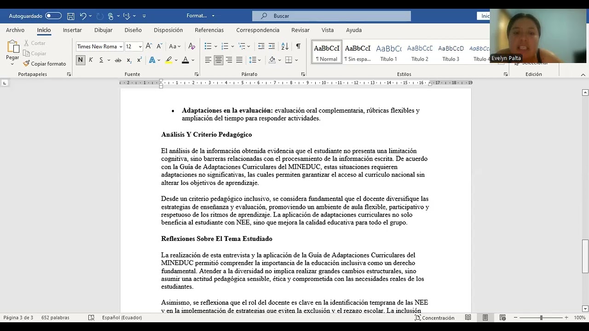This screenshot has height=331, width=589.
Task: Insert bulleted list
Action: (x=208, y=46)
